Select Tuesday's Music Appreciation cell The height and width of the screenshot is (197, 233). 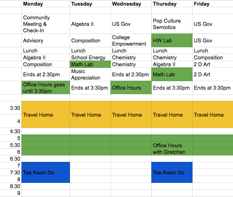point(90,74)
